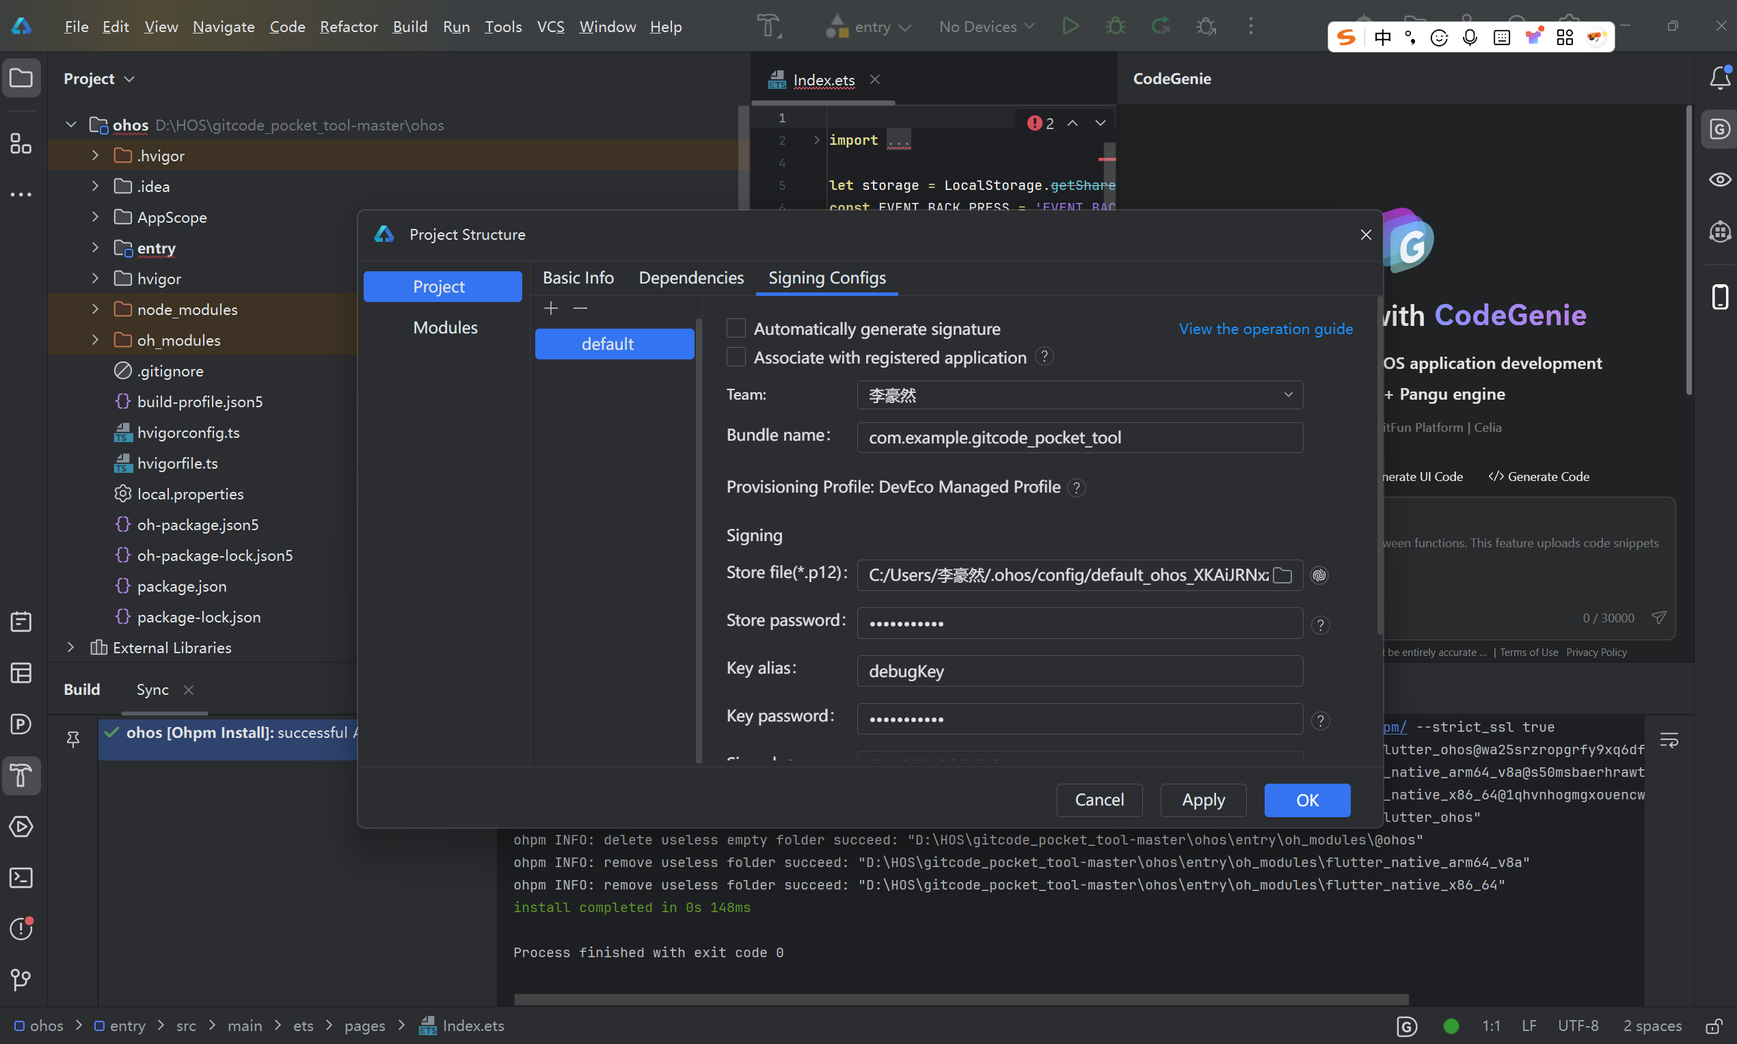Edit the Key alias debugKey field
The image size is (1737, 1044).
coord(1079,670)
